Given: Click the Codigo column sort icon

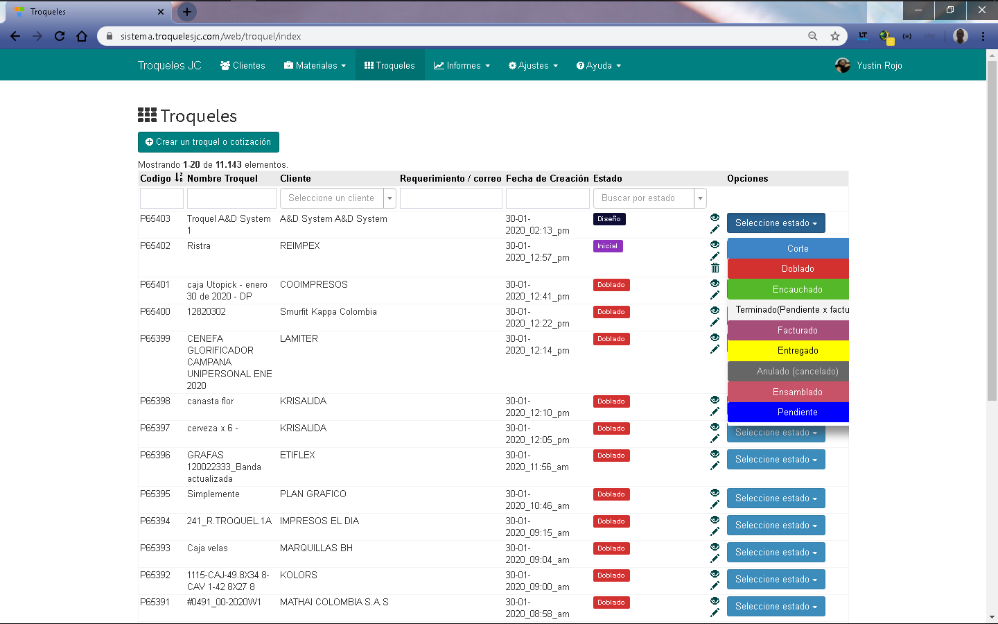Looking at the screenshot, I should (x=178, y=178).
